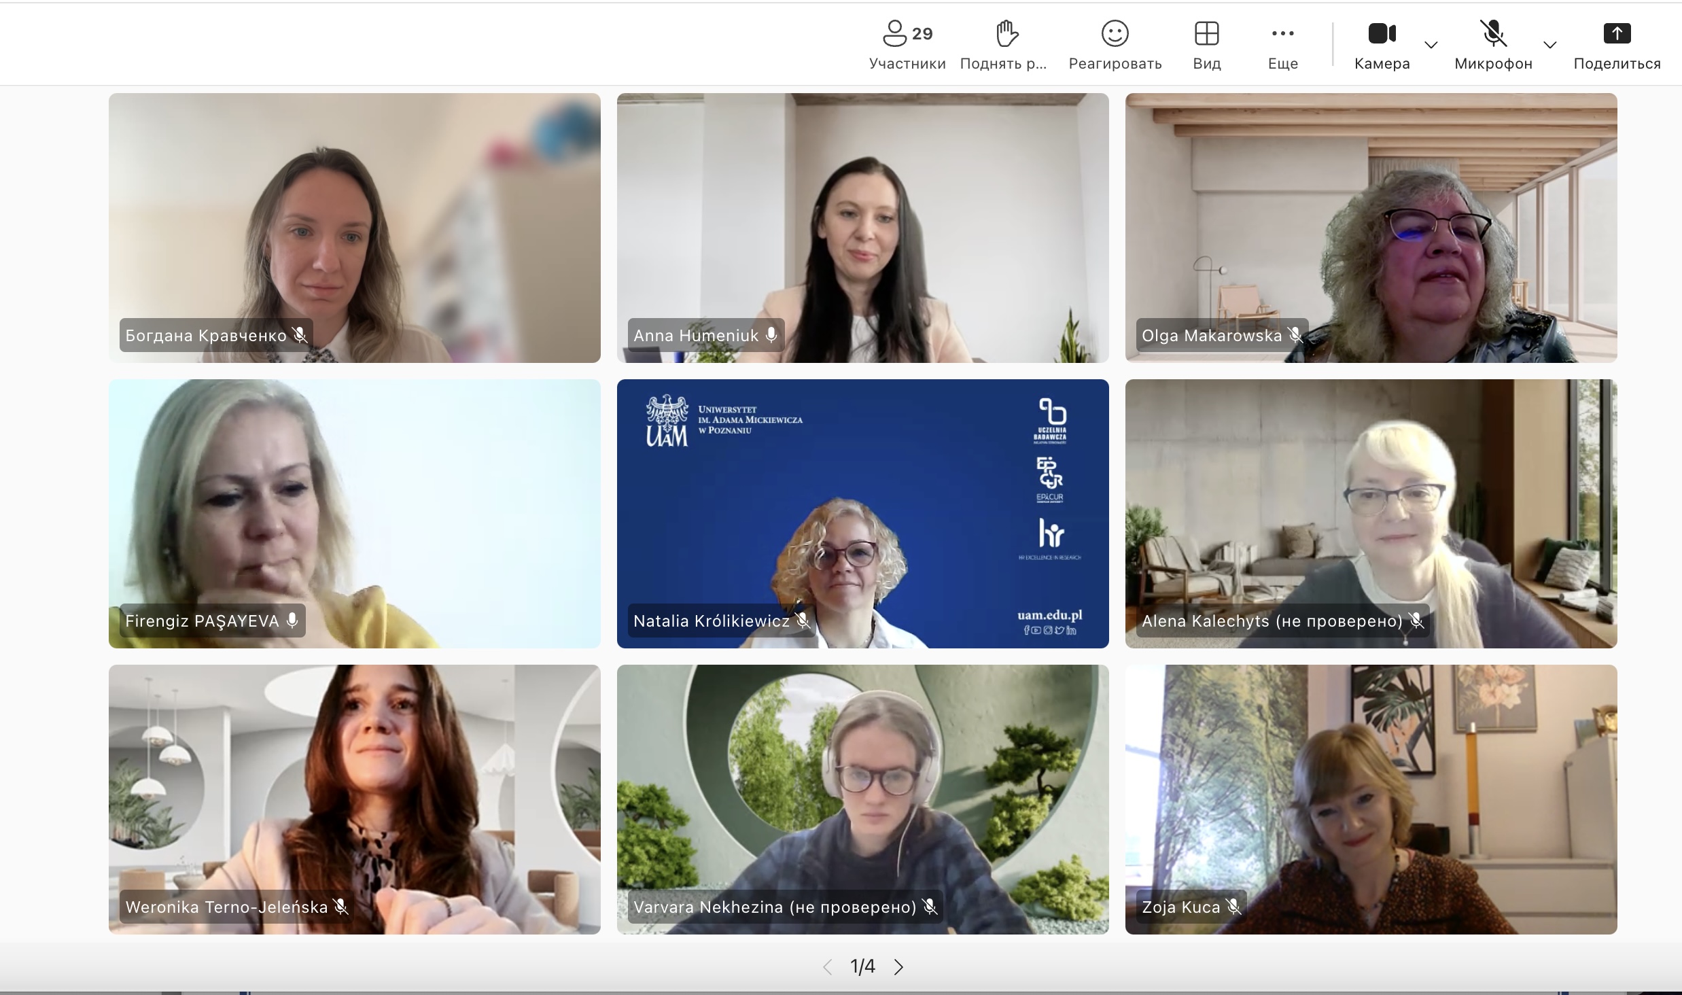Click mic icon next to Firengiz PAŞAYEVA
1682x995 pixels.
tap(292, 621)
